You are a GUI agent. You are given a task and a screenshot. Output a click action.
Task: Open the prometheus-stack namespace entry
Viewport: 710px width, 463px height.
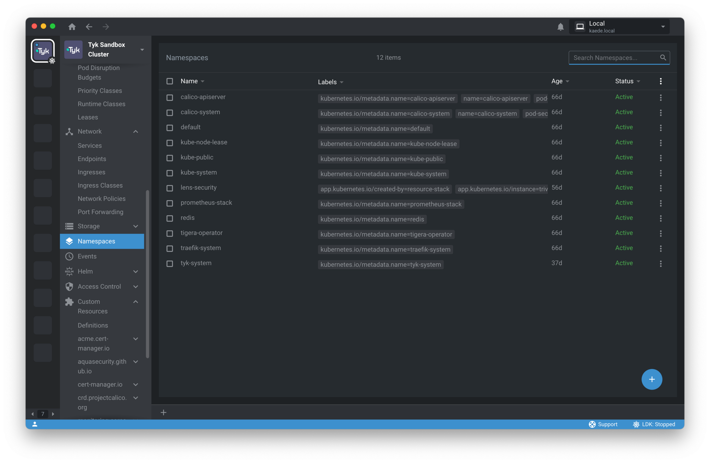tap(206, 203)
